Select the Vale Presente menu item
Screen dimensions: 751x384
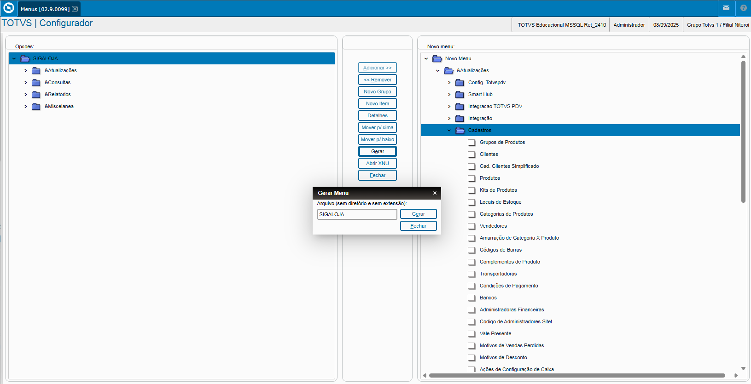click(x=495, y=333)
